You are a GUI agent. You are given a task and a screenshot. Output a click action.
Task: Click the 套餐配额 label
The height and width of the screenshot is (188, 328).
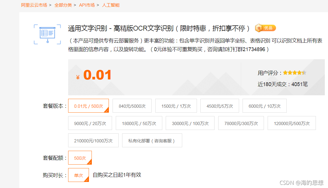click(x=54, y=158)
